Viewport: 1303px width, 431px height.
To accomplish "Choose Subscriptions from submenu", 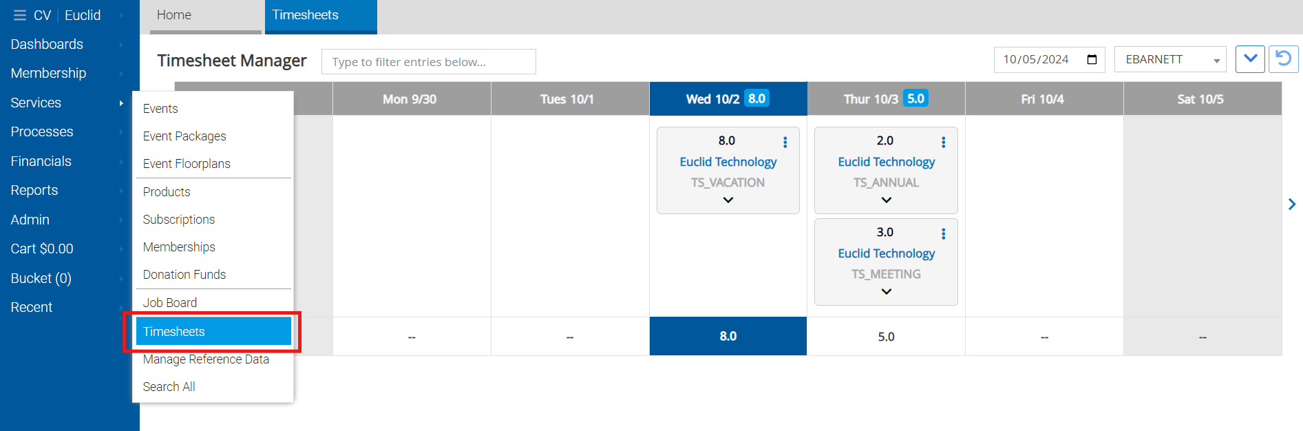I will click(x=213, y=220).
